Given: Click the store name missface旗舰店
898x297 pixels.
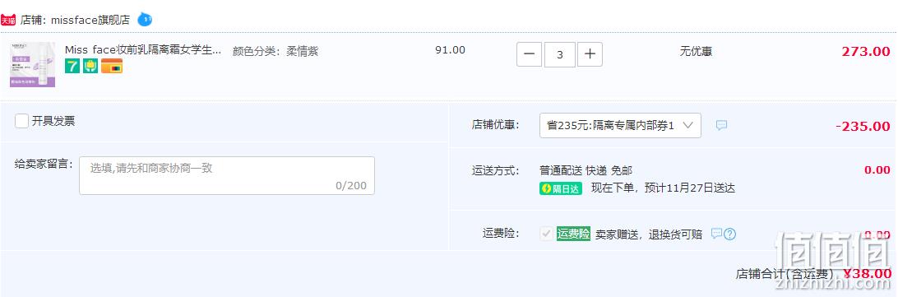Looking at the screenshot, I should coord(90,20).
